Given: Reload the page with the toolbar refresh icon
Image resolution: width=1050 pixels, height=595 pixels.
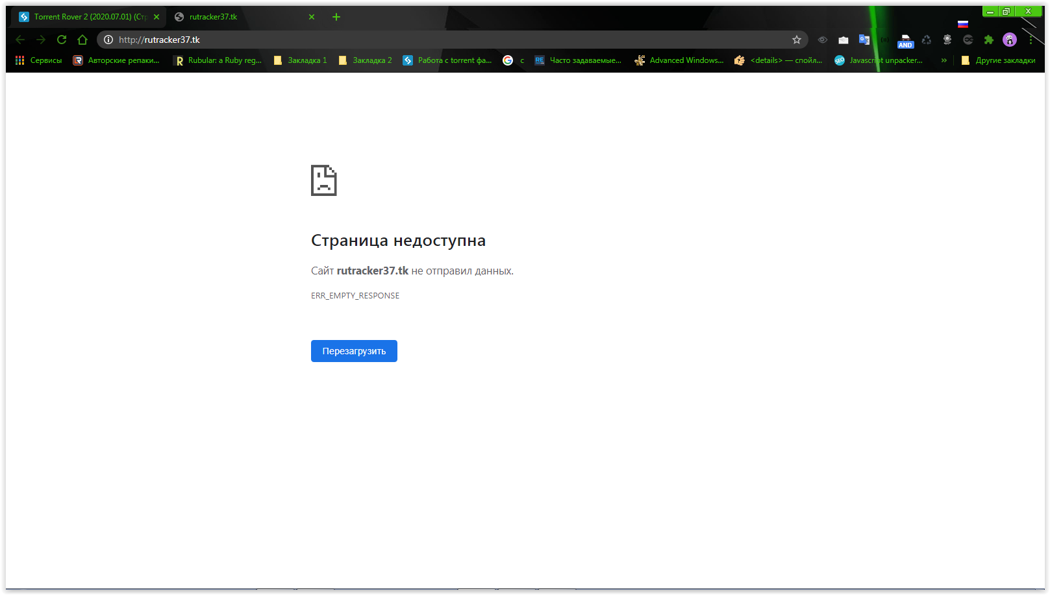Looking at the screenshot, I should coord(62,40).
